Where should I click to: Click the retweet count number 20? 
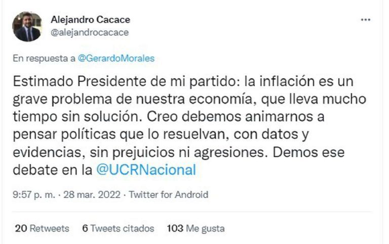21,228
